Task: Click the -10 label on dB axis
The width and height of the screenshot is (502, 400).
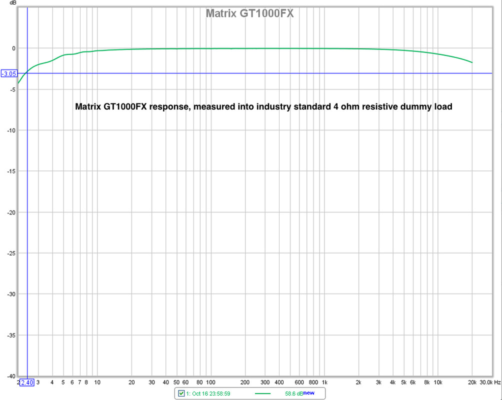Action: [11, 130]
